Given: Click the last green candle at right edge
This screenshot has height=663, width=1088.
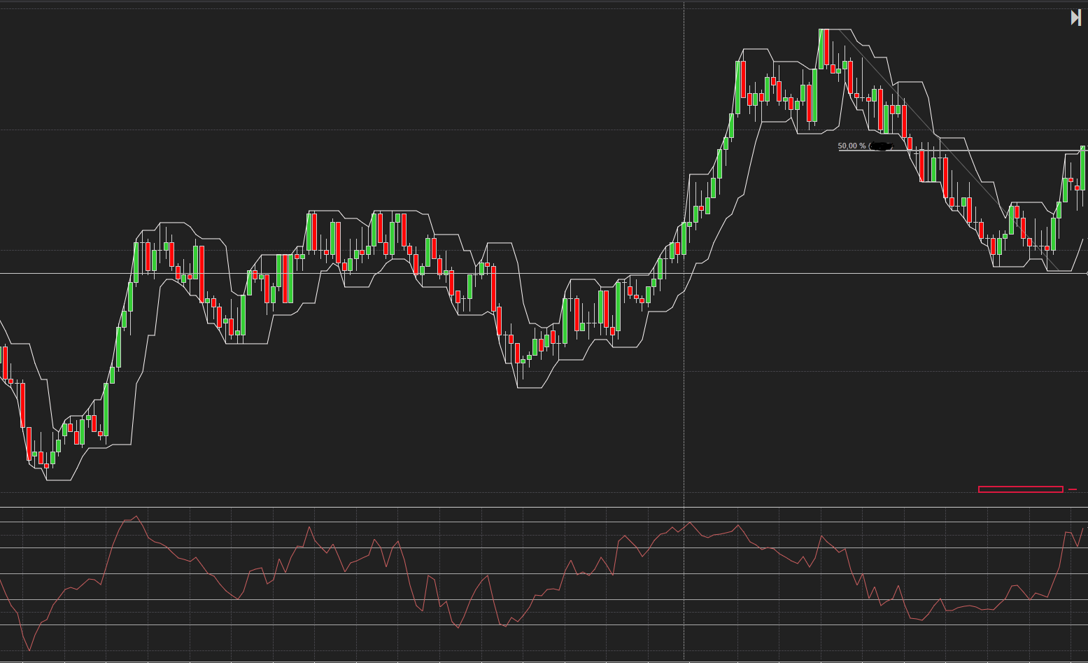Looking at the screenshot, I should pyautogui.click(x=1082, y=168).
